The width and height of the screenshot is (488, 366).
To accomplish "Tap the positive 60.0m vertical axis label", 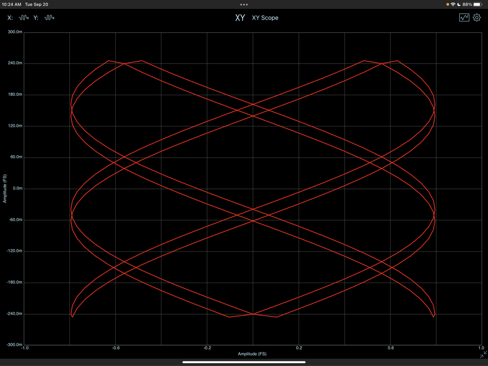I will (17, 157).
